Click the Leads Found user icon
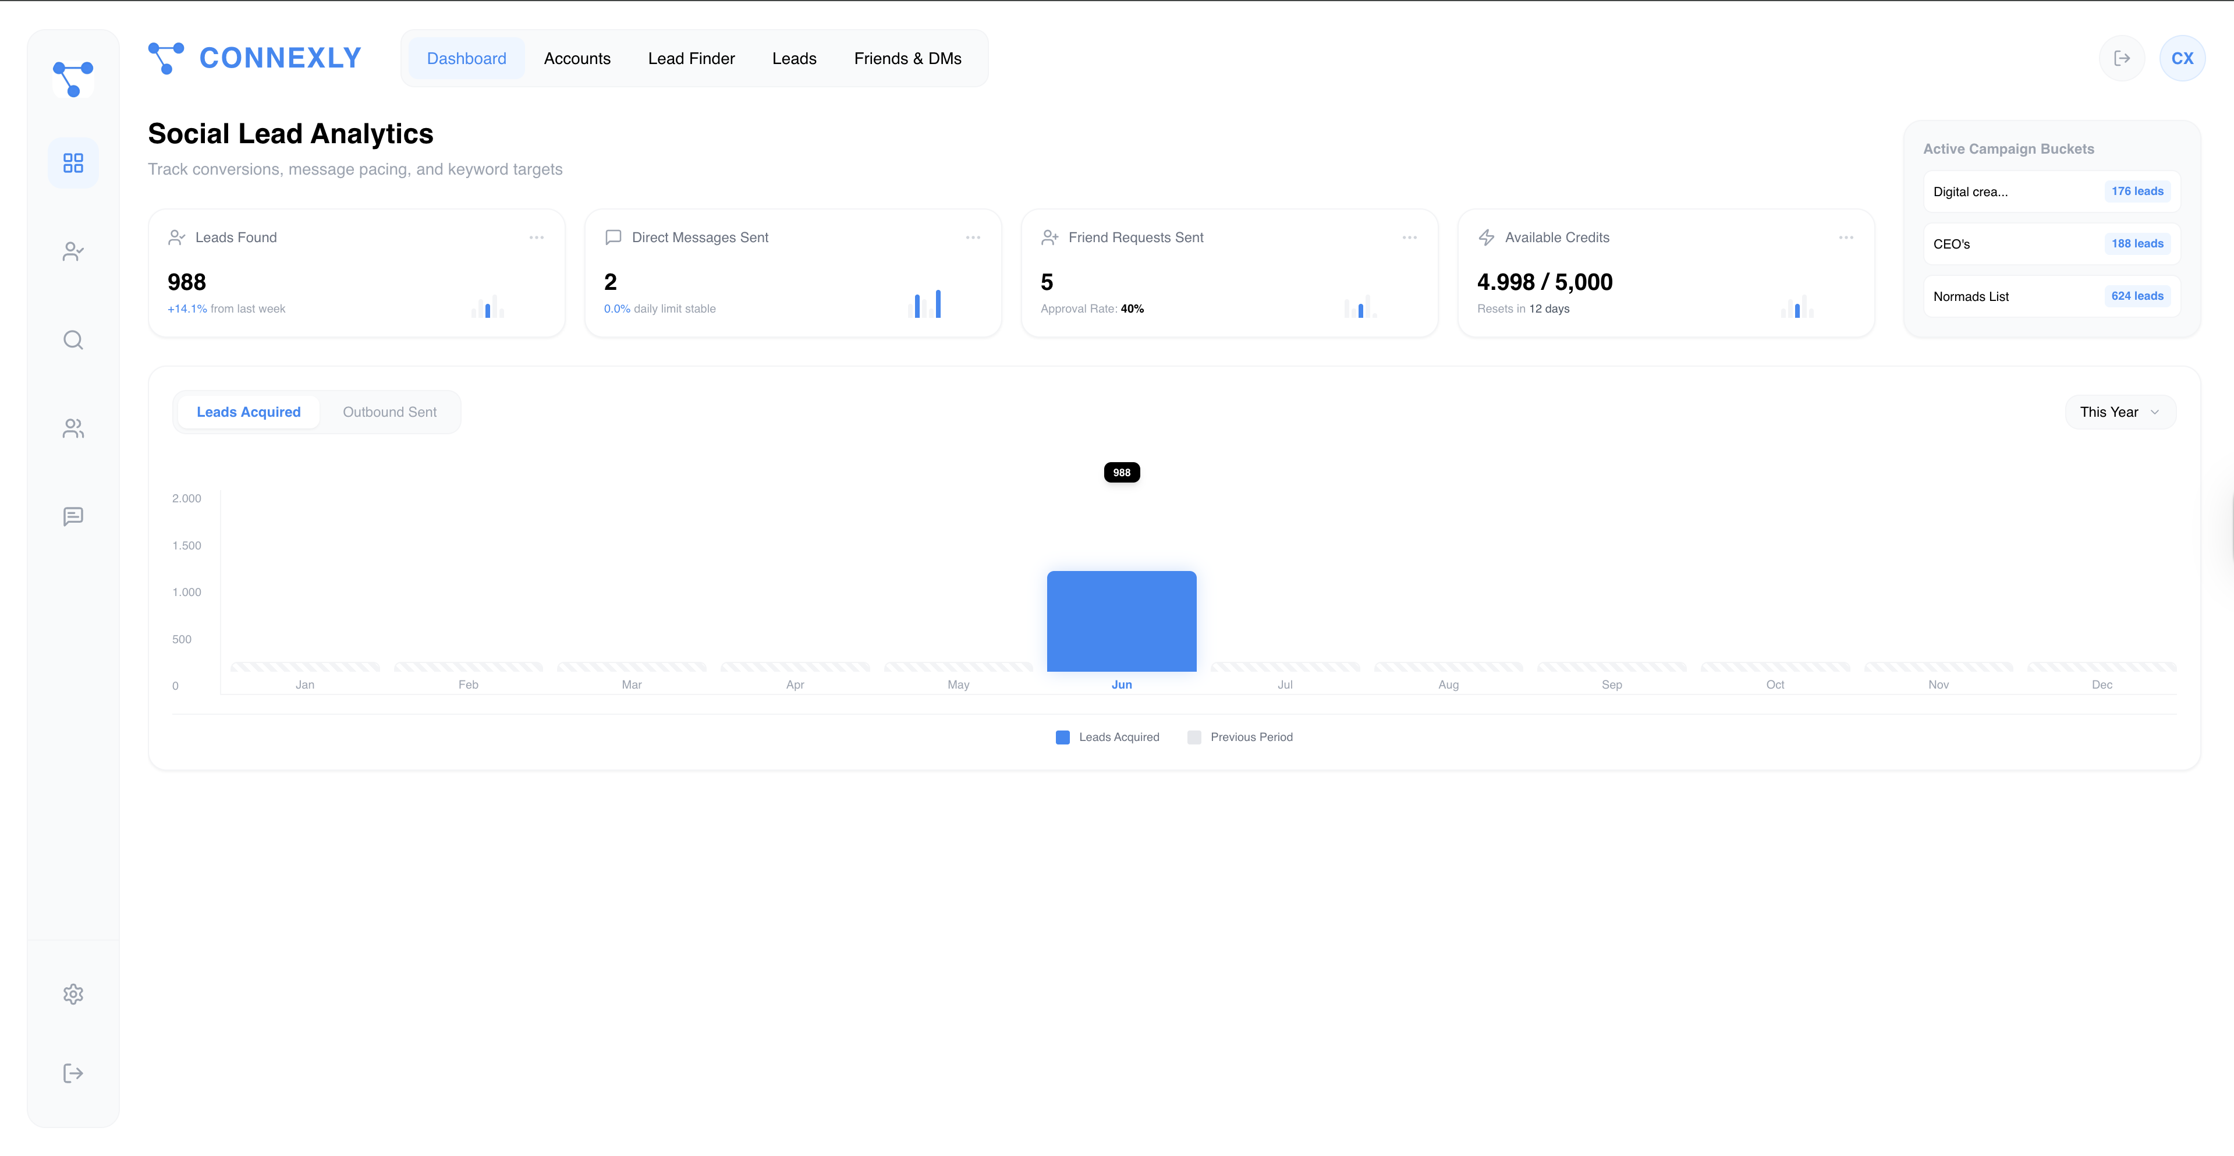 [x=177, y=237]
